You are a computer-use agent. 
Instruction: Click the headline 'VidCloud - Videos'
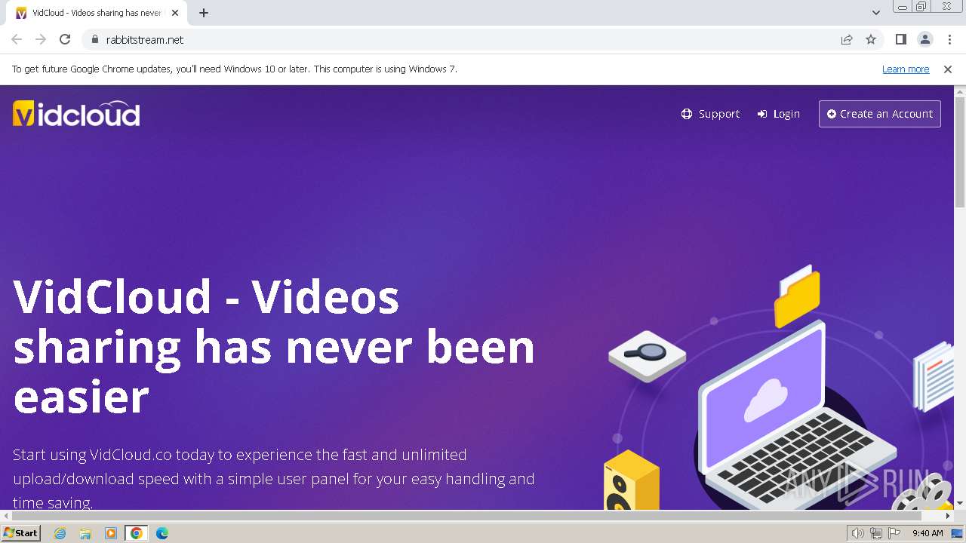pyautogui.click(x=206, y=296)
